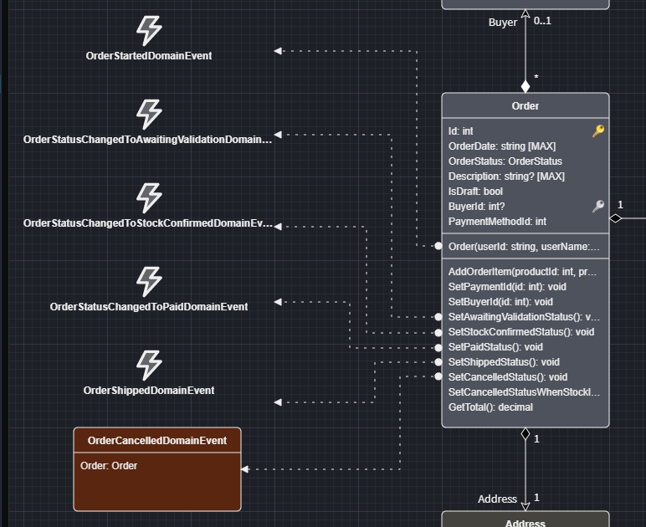This screenshot has height=527, width=646.
Task: Select the OrderShippedDomainEvent label
Action: point(149,391)
